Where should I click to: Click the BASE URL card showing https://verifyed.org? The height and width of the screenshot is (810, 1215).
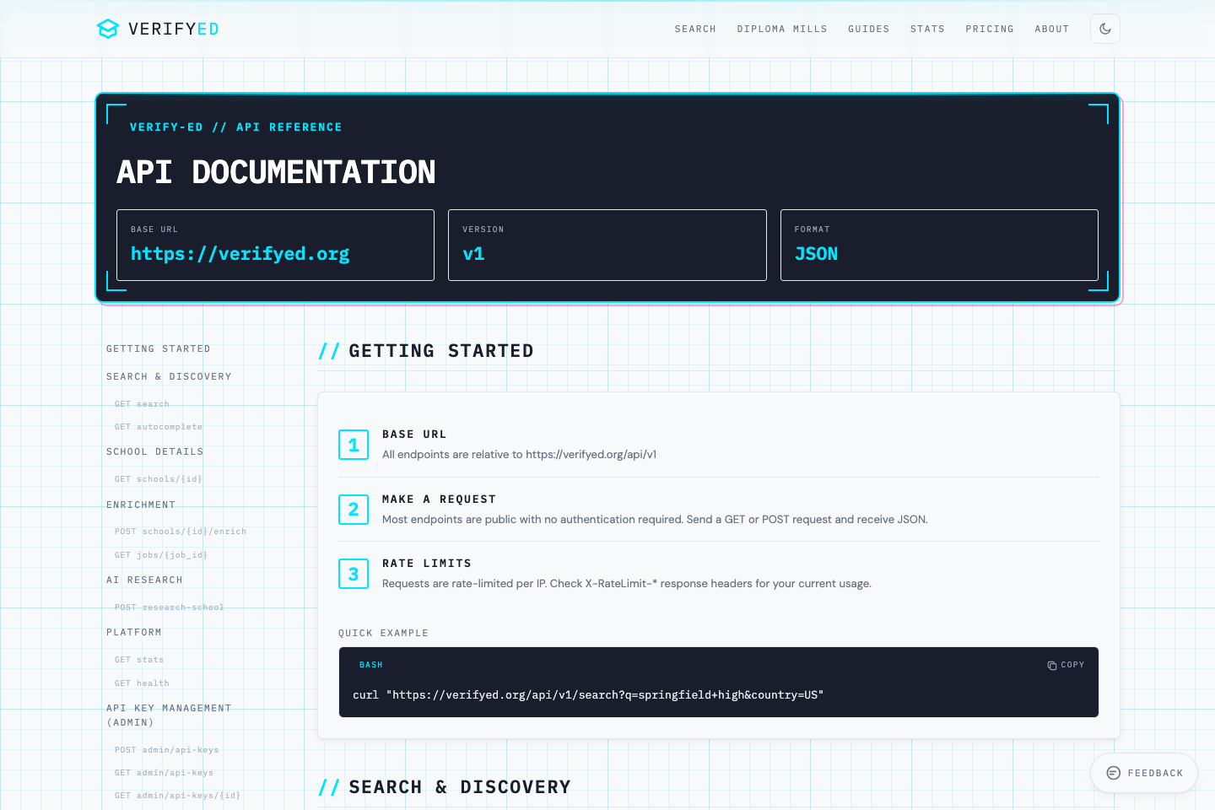click(x=275, y=245)
